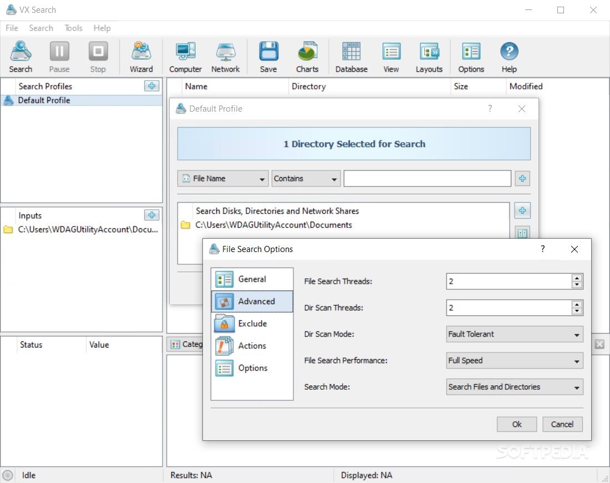Click the Status column header

[x=50, y=345]
